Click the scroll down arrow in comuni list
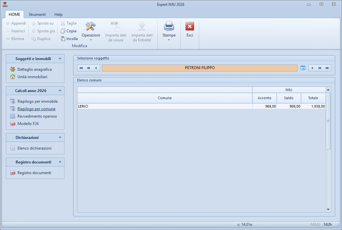Image resolution: width=342 pixels, height=230 pixels. tap(328, 209)
